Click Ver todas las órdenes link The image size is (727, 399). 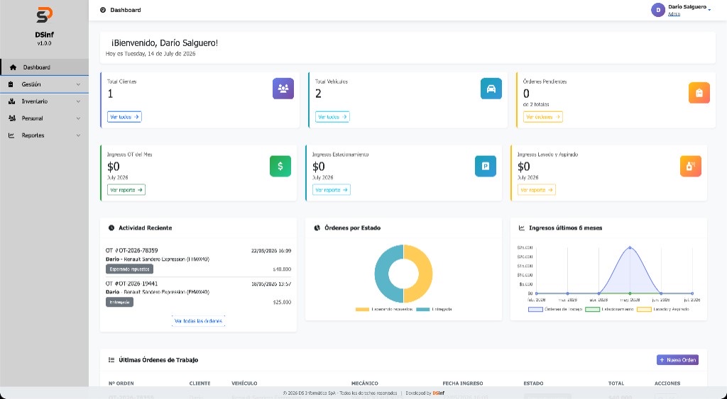[x=199, y=321]
